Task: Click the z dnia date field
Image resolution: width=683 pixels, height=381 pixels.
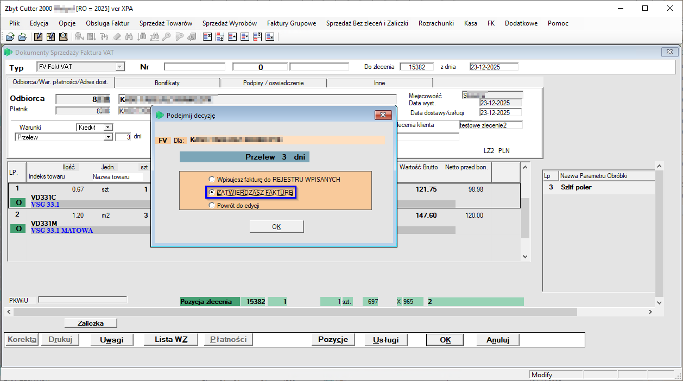Action: coord(494,67)
